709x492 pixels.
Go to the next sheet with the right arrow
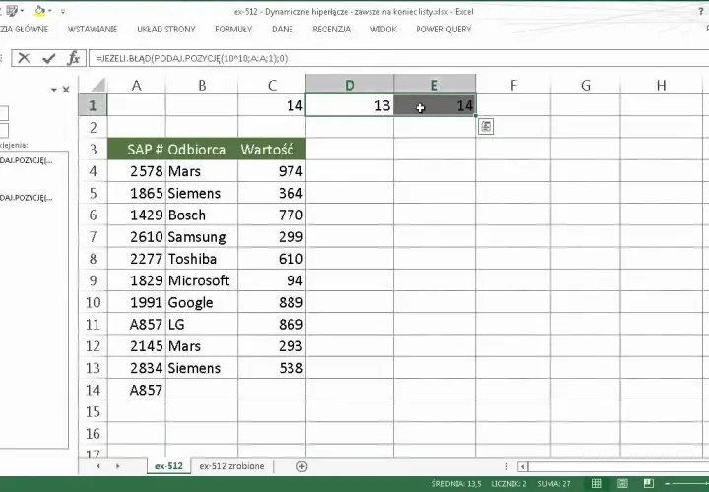(x=118, y=466)
